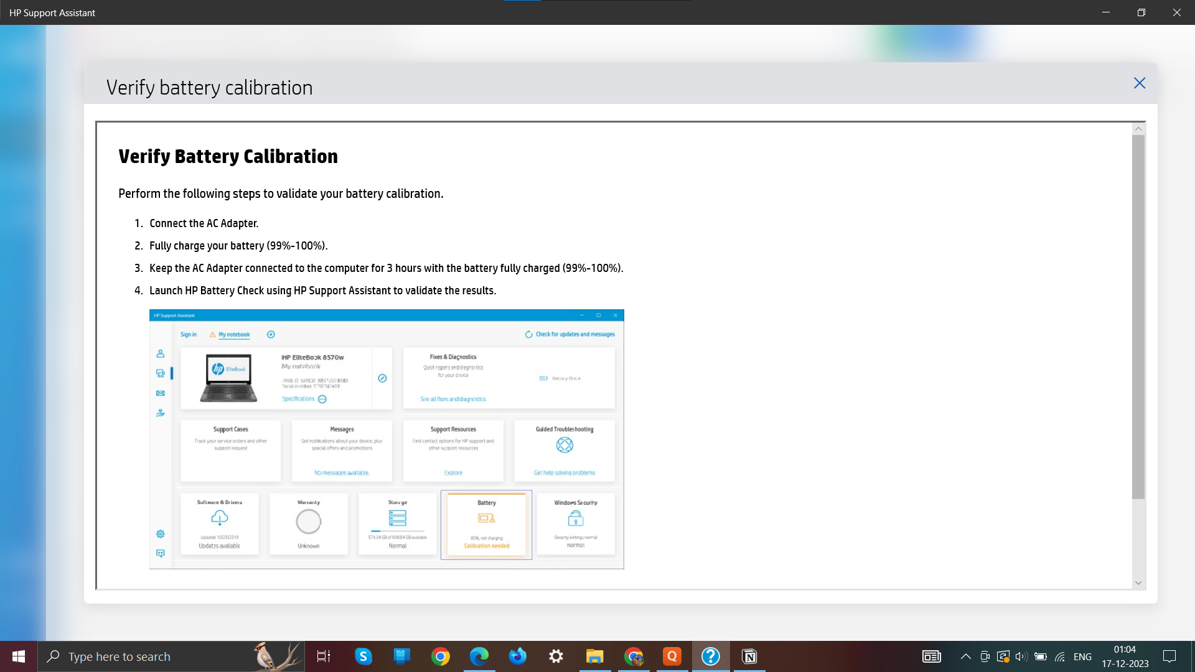Close the HP Support Assistant window

pos(1177,12)
